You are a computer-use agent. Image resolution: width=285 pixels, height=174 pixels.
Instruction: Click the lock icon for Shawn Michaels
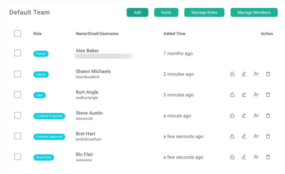[232, 74]
